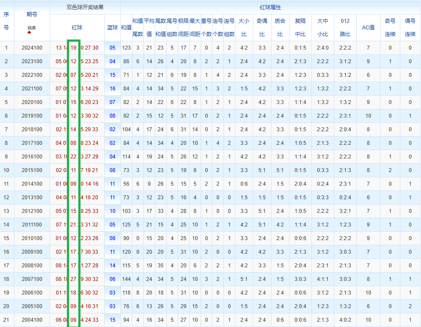Image resolution: width=421 pixels, height=327 pixels.
Task: Click the 奇号连续 column header
Action: [390, 28]
